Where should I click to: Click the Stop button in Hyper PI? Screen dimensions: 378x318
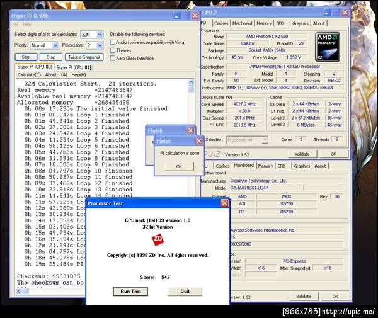click(x=51, y=57)
